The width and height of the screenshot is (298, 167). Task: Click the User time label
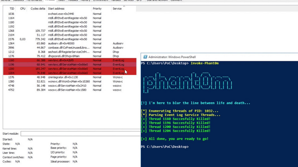(x=9, y=153)
